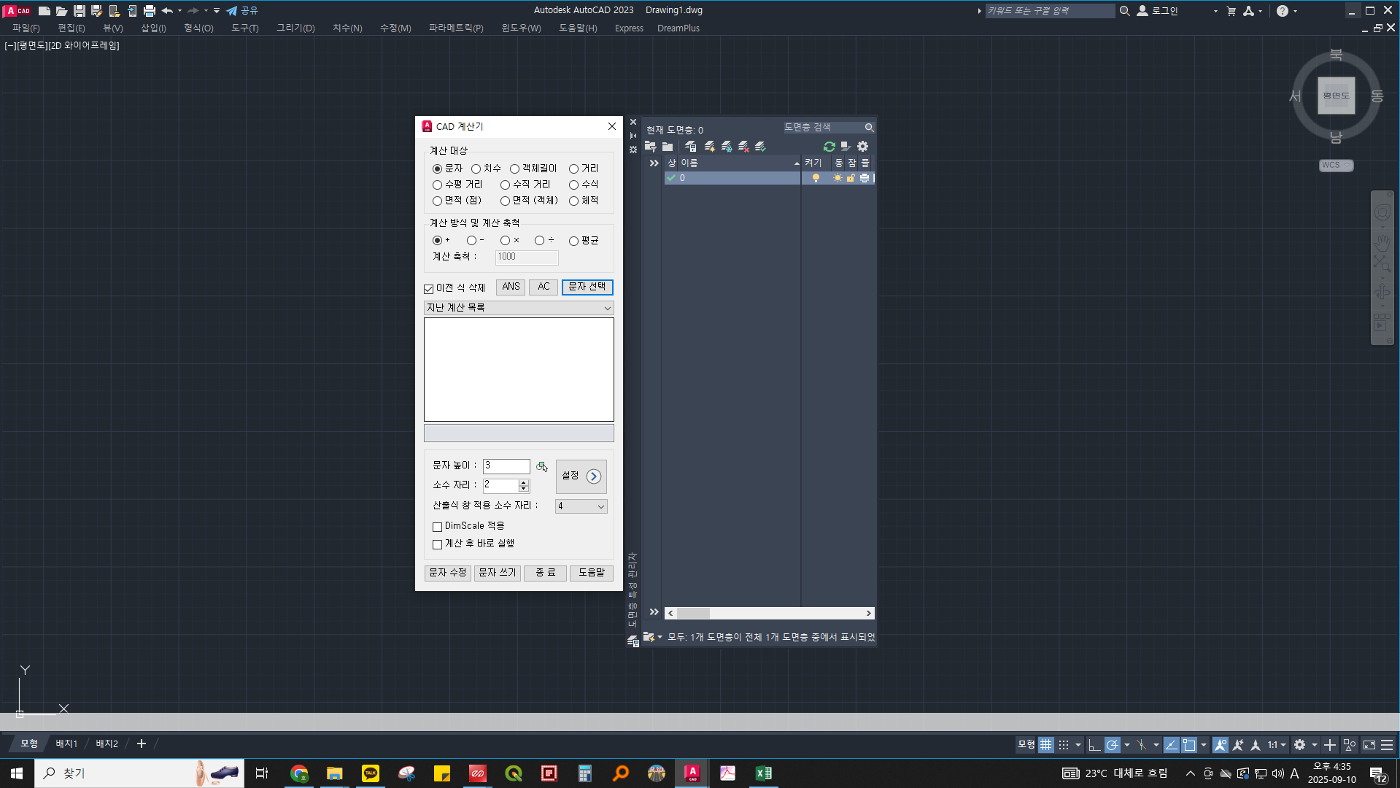Click the AC clear button
The width and height of the screenshot is (1400, 788).
click(x=544, y=287)
